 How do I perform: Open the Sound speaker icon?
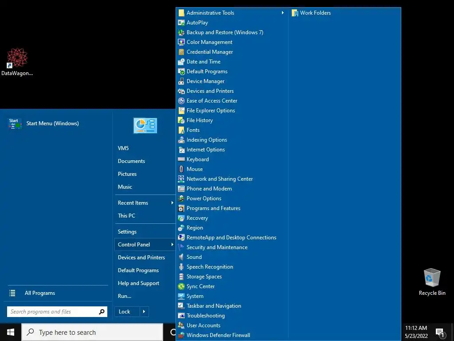(x=181, y=257)
